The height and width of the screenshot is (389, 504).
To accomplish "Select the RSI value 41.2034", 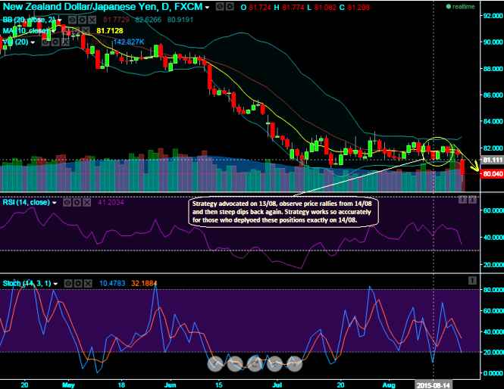I will click(x=111, y=202).
